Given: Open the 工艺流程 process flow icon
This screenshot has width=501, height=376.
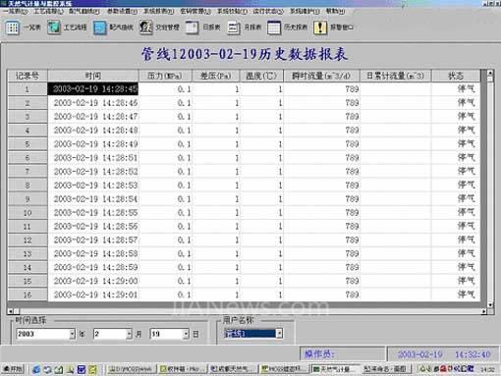Looking at the screenshot, I should (54, 27).
